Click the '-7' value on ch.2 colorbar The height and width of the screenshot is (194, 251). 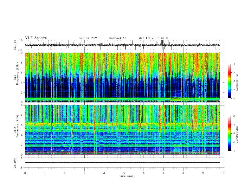[234, 151]
